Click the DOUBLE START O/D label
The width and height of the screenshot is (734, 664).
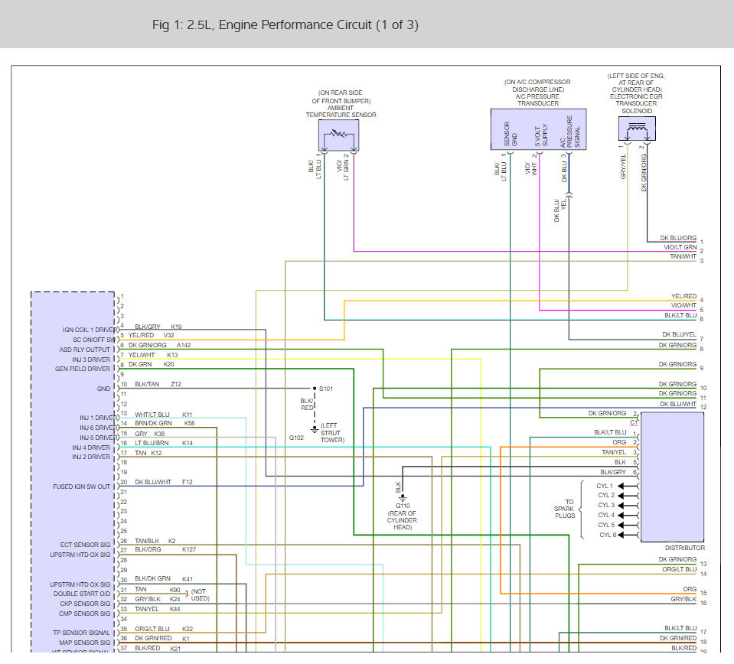coord(82,594)
